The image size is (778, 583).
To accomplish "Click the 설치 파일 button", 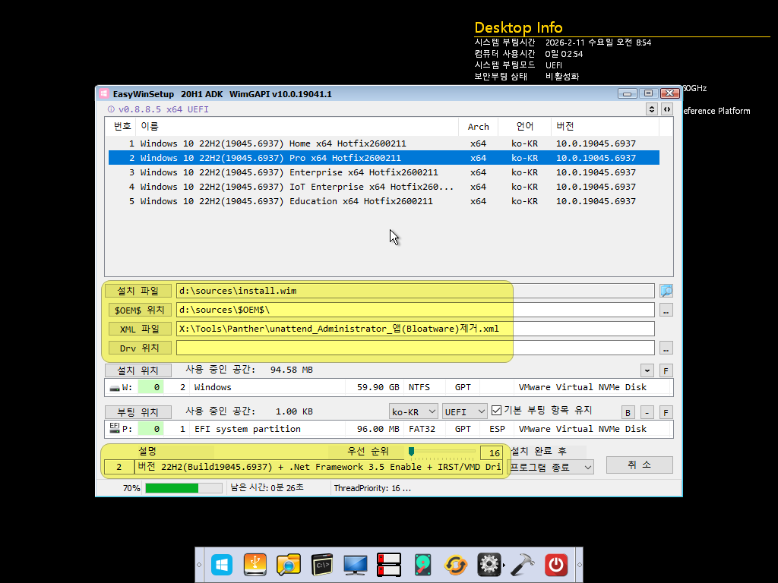I will pyautogui.click(x=138, y=291).
